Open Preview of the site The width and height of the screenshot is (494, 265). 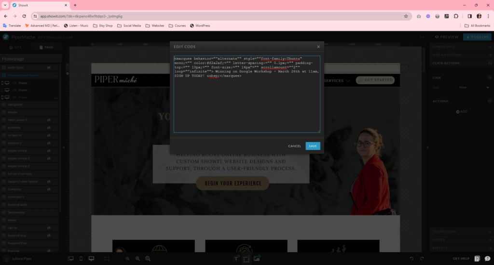pyautogui.click(x=447, y=37)
